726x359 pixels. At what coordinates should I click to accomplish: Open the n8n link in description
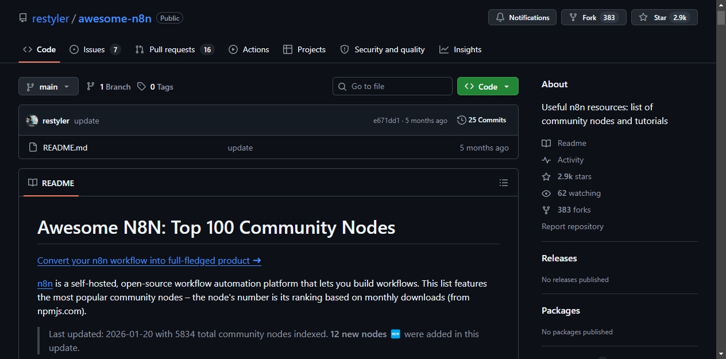pyautogui.click(x=45, y=283)
